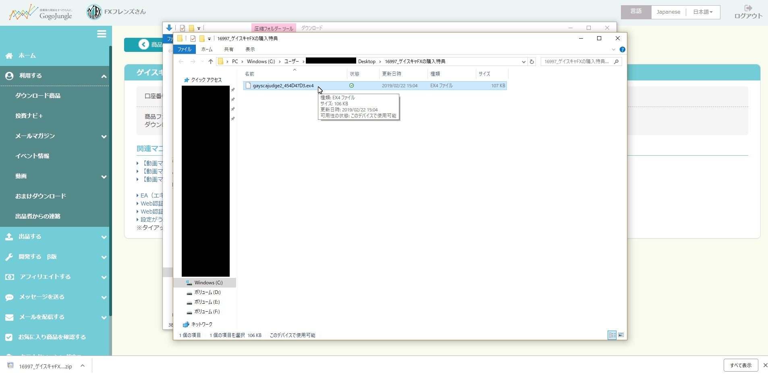The width and height of the screenshot is (768, 374).
Task: Select the gayscajudge2_454D47D3.ex4 file
Action: pyautogui.click(x=283, y=86)
